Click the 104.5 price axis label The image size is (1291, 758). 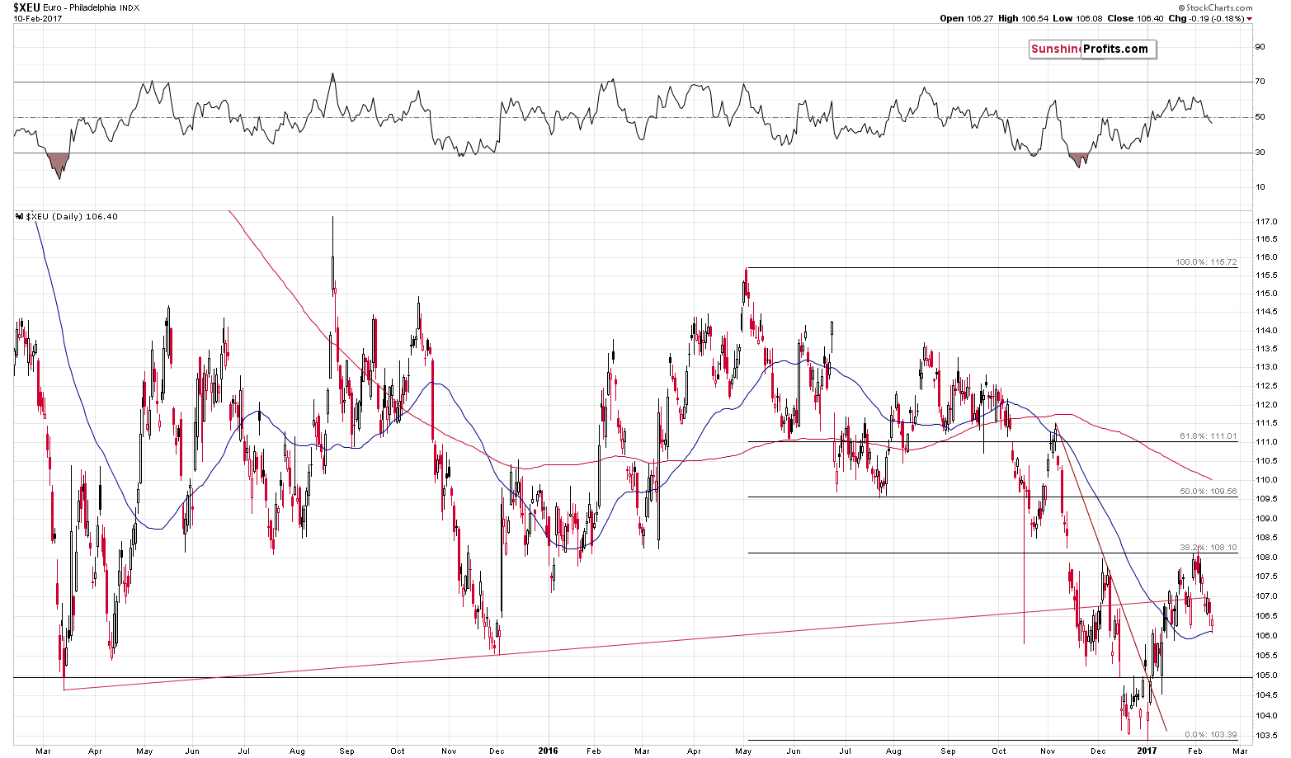click(x=1266, y=695)
